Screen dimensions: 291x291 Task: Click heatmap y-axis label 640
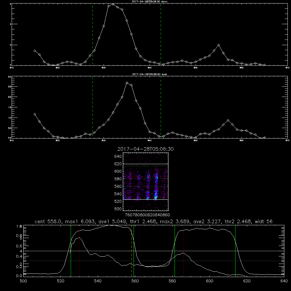click(118, 157)
